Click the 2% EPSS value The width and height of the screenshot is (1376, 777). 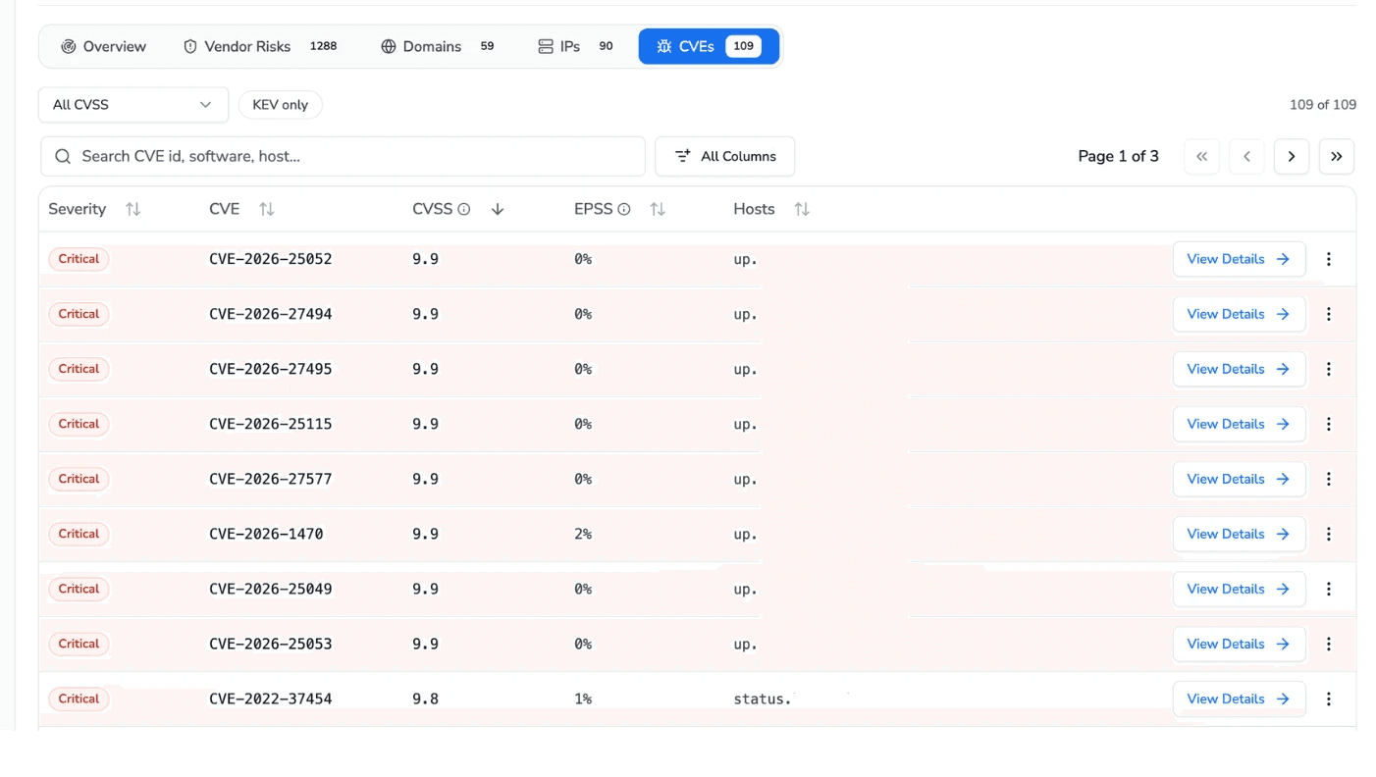point(583,534)
